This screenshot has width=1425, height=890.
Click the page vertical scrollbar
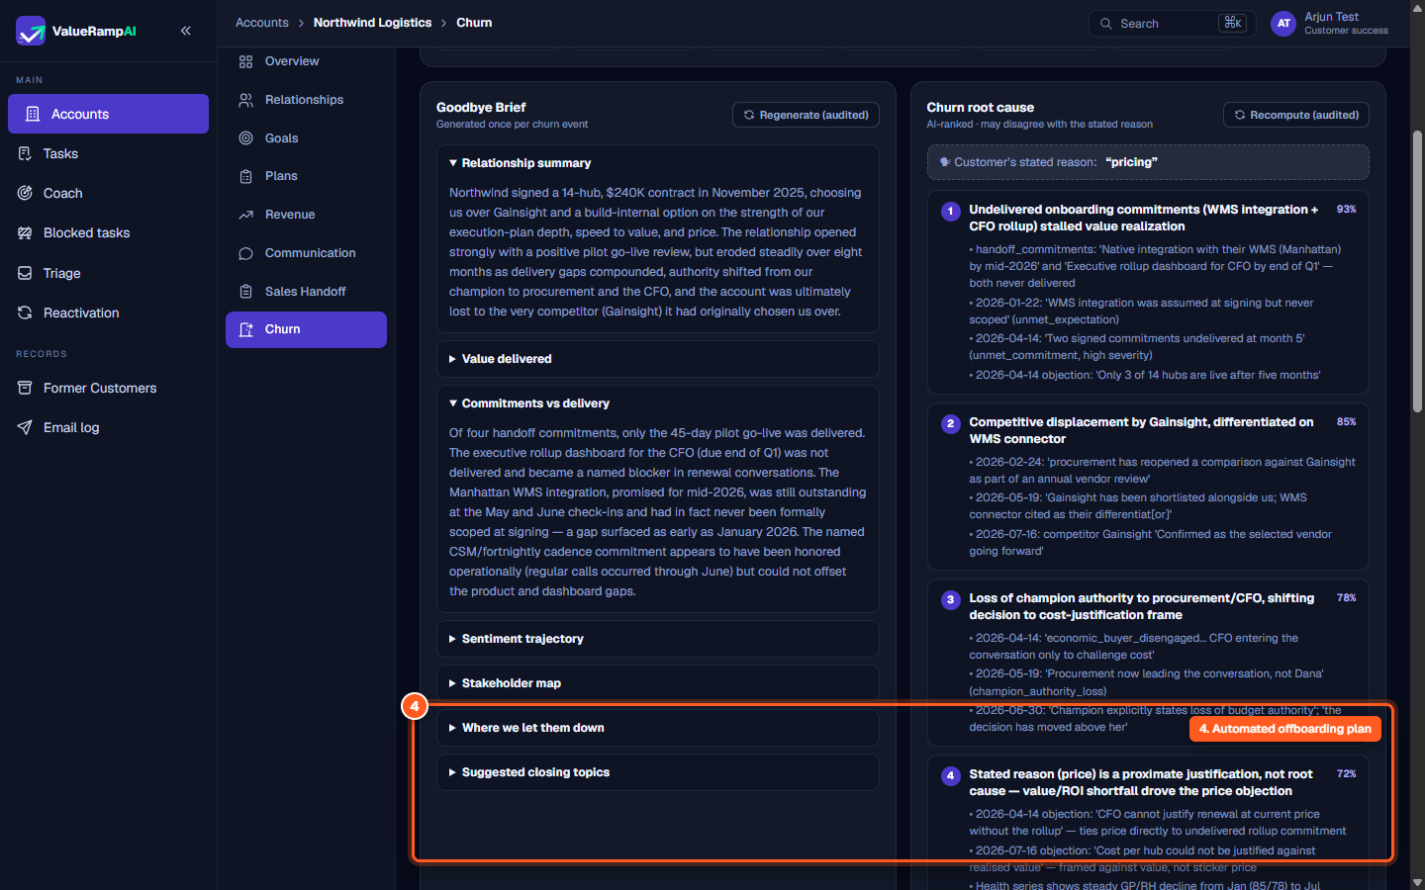point(1417,272)
